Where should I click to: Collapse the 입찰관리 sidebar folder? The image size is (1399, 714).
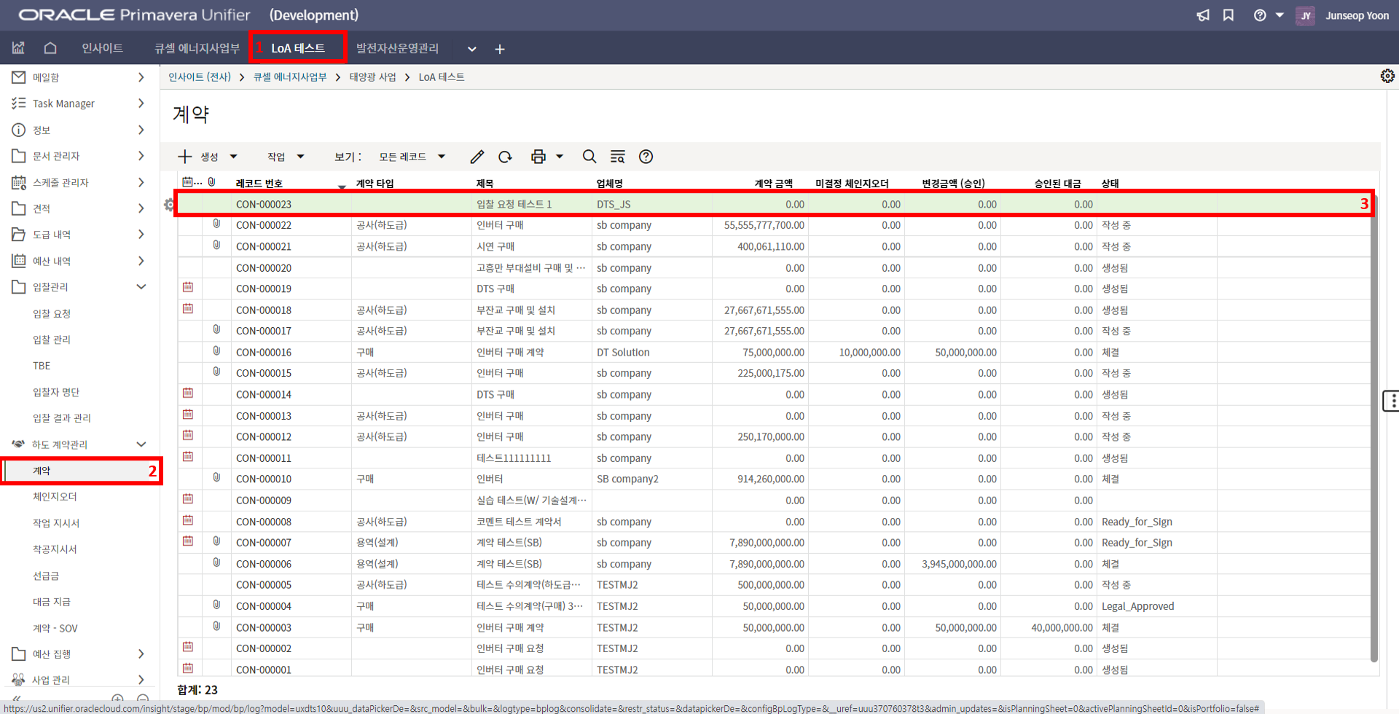[141, 287]
